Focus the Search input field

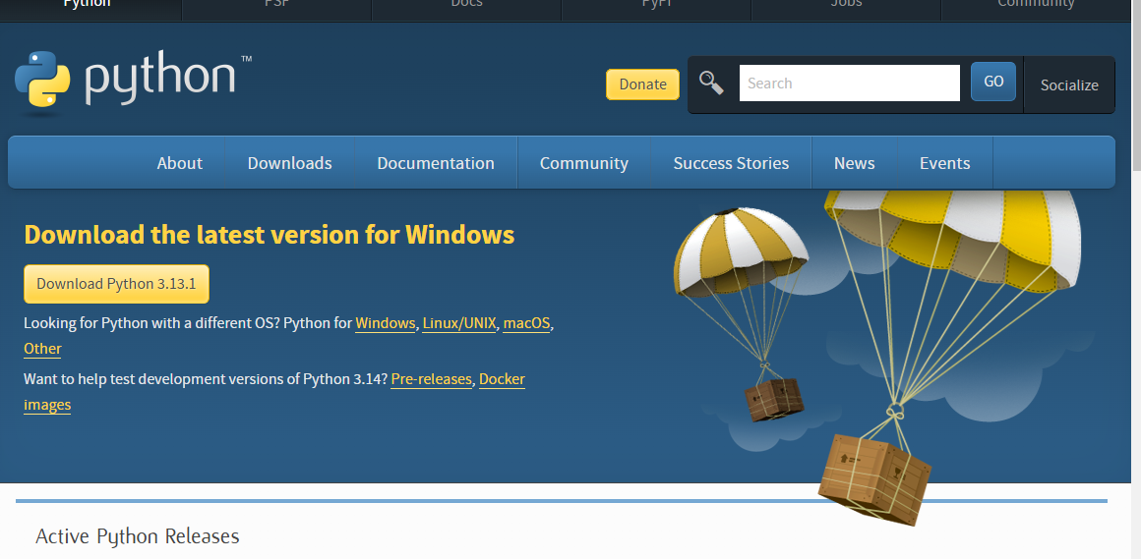[x=849, y=83]
